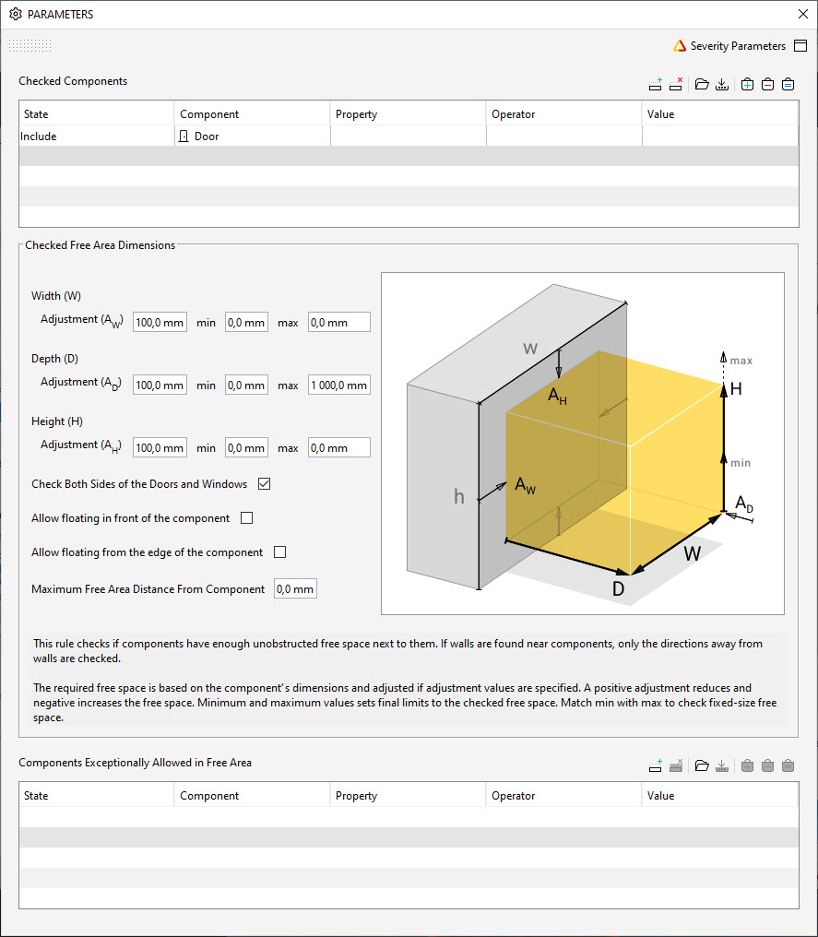818x937 pixels.
Task: Open the Operator column cell in the Door row
Action: coord(563,136)
